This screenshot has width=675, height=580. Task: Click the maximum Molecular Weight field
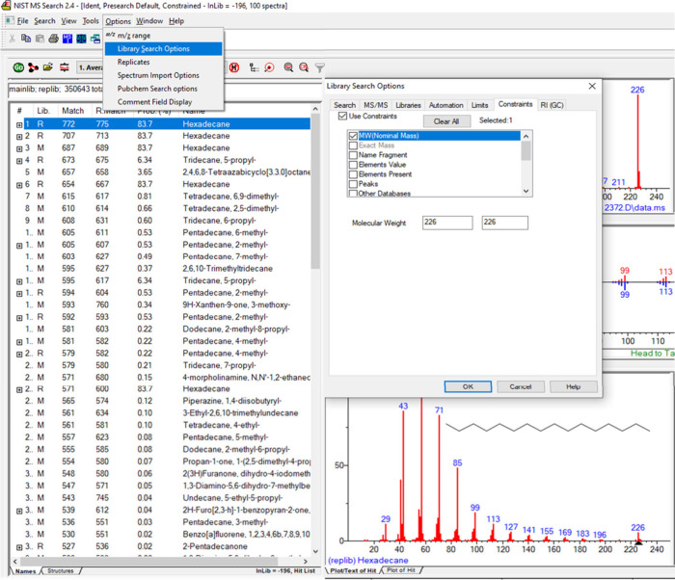[504, 223]
